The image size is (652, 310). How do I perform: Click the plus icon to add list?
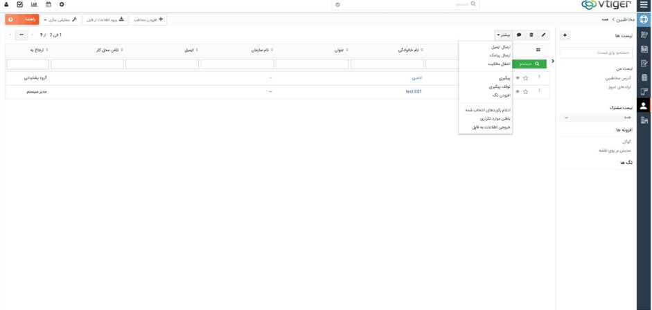[565, 35]
